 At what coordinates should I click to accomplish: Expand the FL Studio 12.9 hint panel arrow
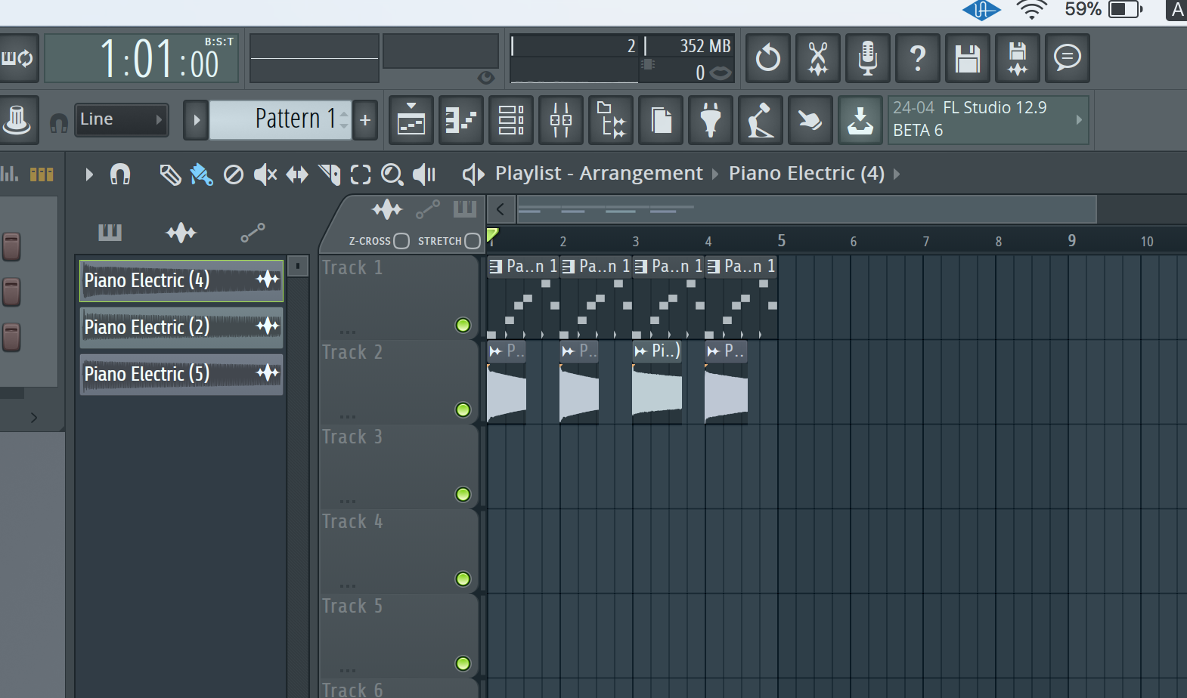1079,119
